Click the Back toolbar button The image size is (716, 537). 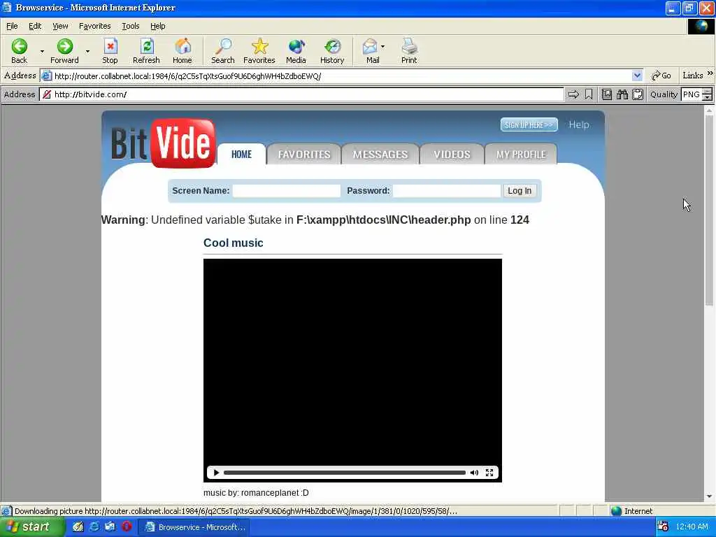point(19,50)
